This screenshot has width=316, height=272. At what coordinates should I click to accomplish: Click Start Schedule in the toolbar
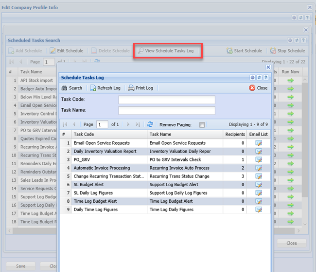point(244,51)
